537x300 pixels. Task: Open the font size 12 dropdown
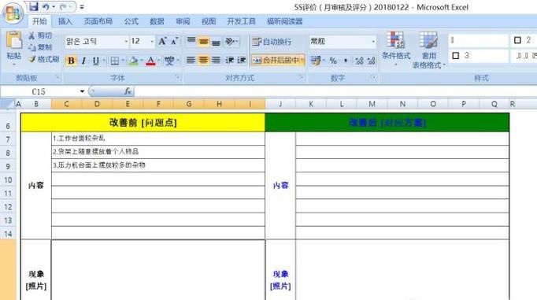[x=152, y=42]
